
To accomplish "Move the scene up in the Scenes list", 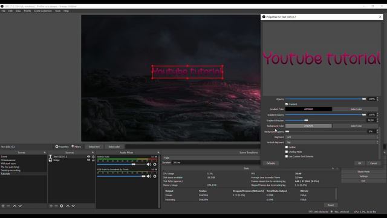I will [x=15, y=206].
